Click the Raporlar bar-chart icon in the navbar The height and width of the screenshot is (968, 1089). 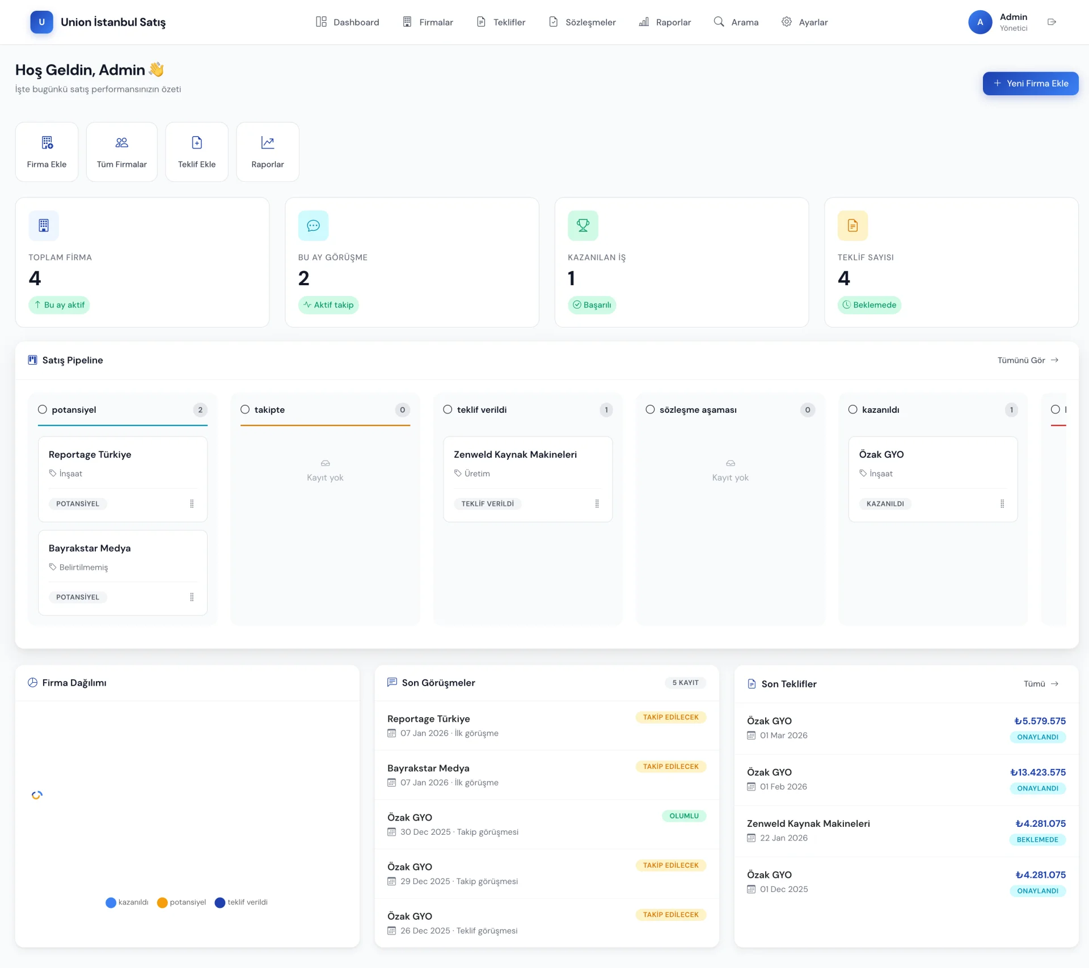coord(644,22)
